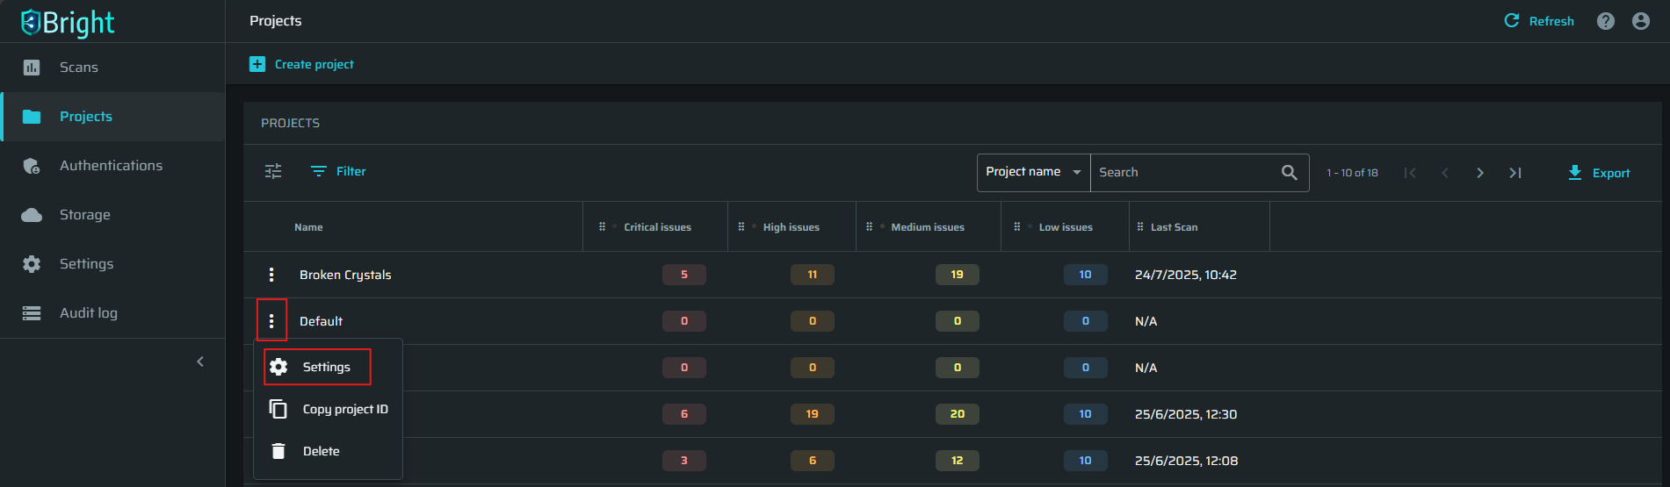This screenshot has height=487, width=1670.
Task: Click the Storage cloud icon
Action: click(32, 215)
